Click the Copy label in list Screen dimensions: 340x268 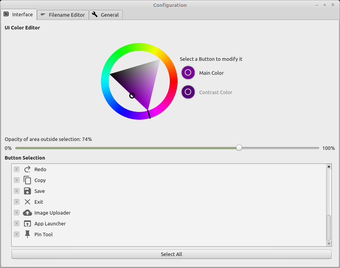click(x=40, y=180)
